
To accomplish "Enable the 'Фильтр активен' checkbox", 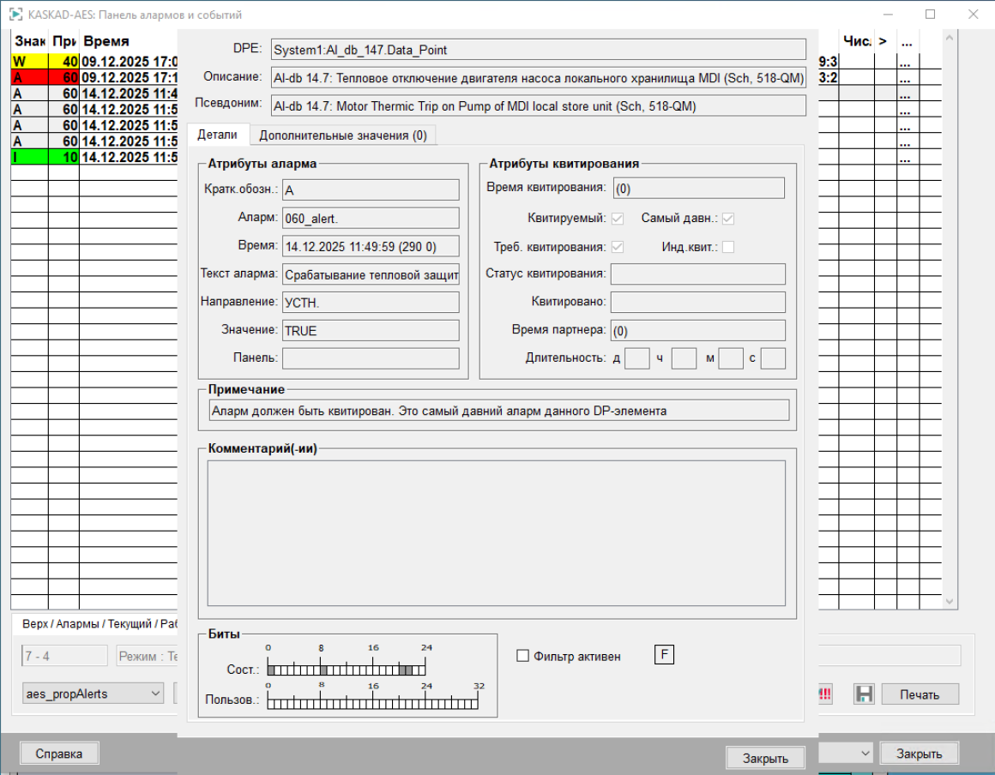I will [523, 657].
